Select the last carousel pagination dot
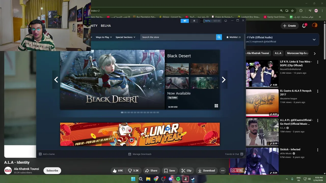The width and height of the screenshot is (326, 183). click(x=158, y=112)
